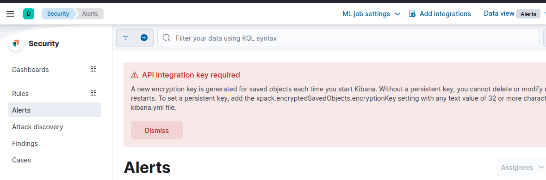Click the Security breadcrumb link
This screenshot has width=546, height=180.
58,14
